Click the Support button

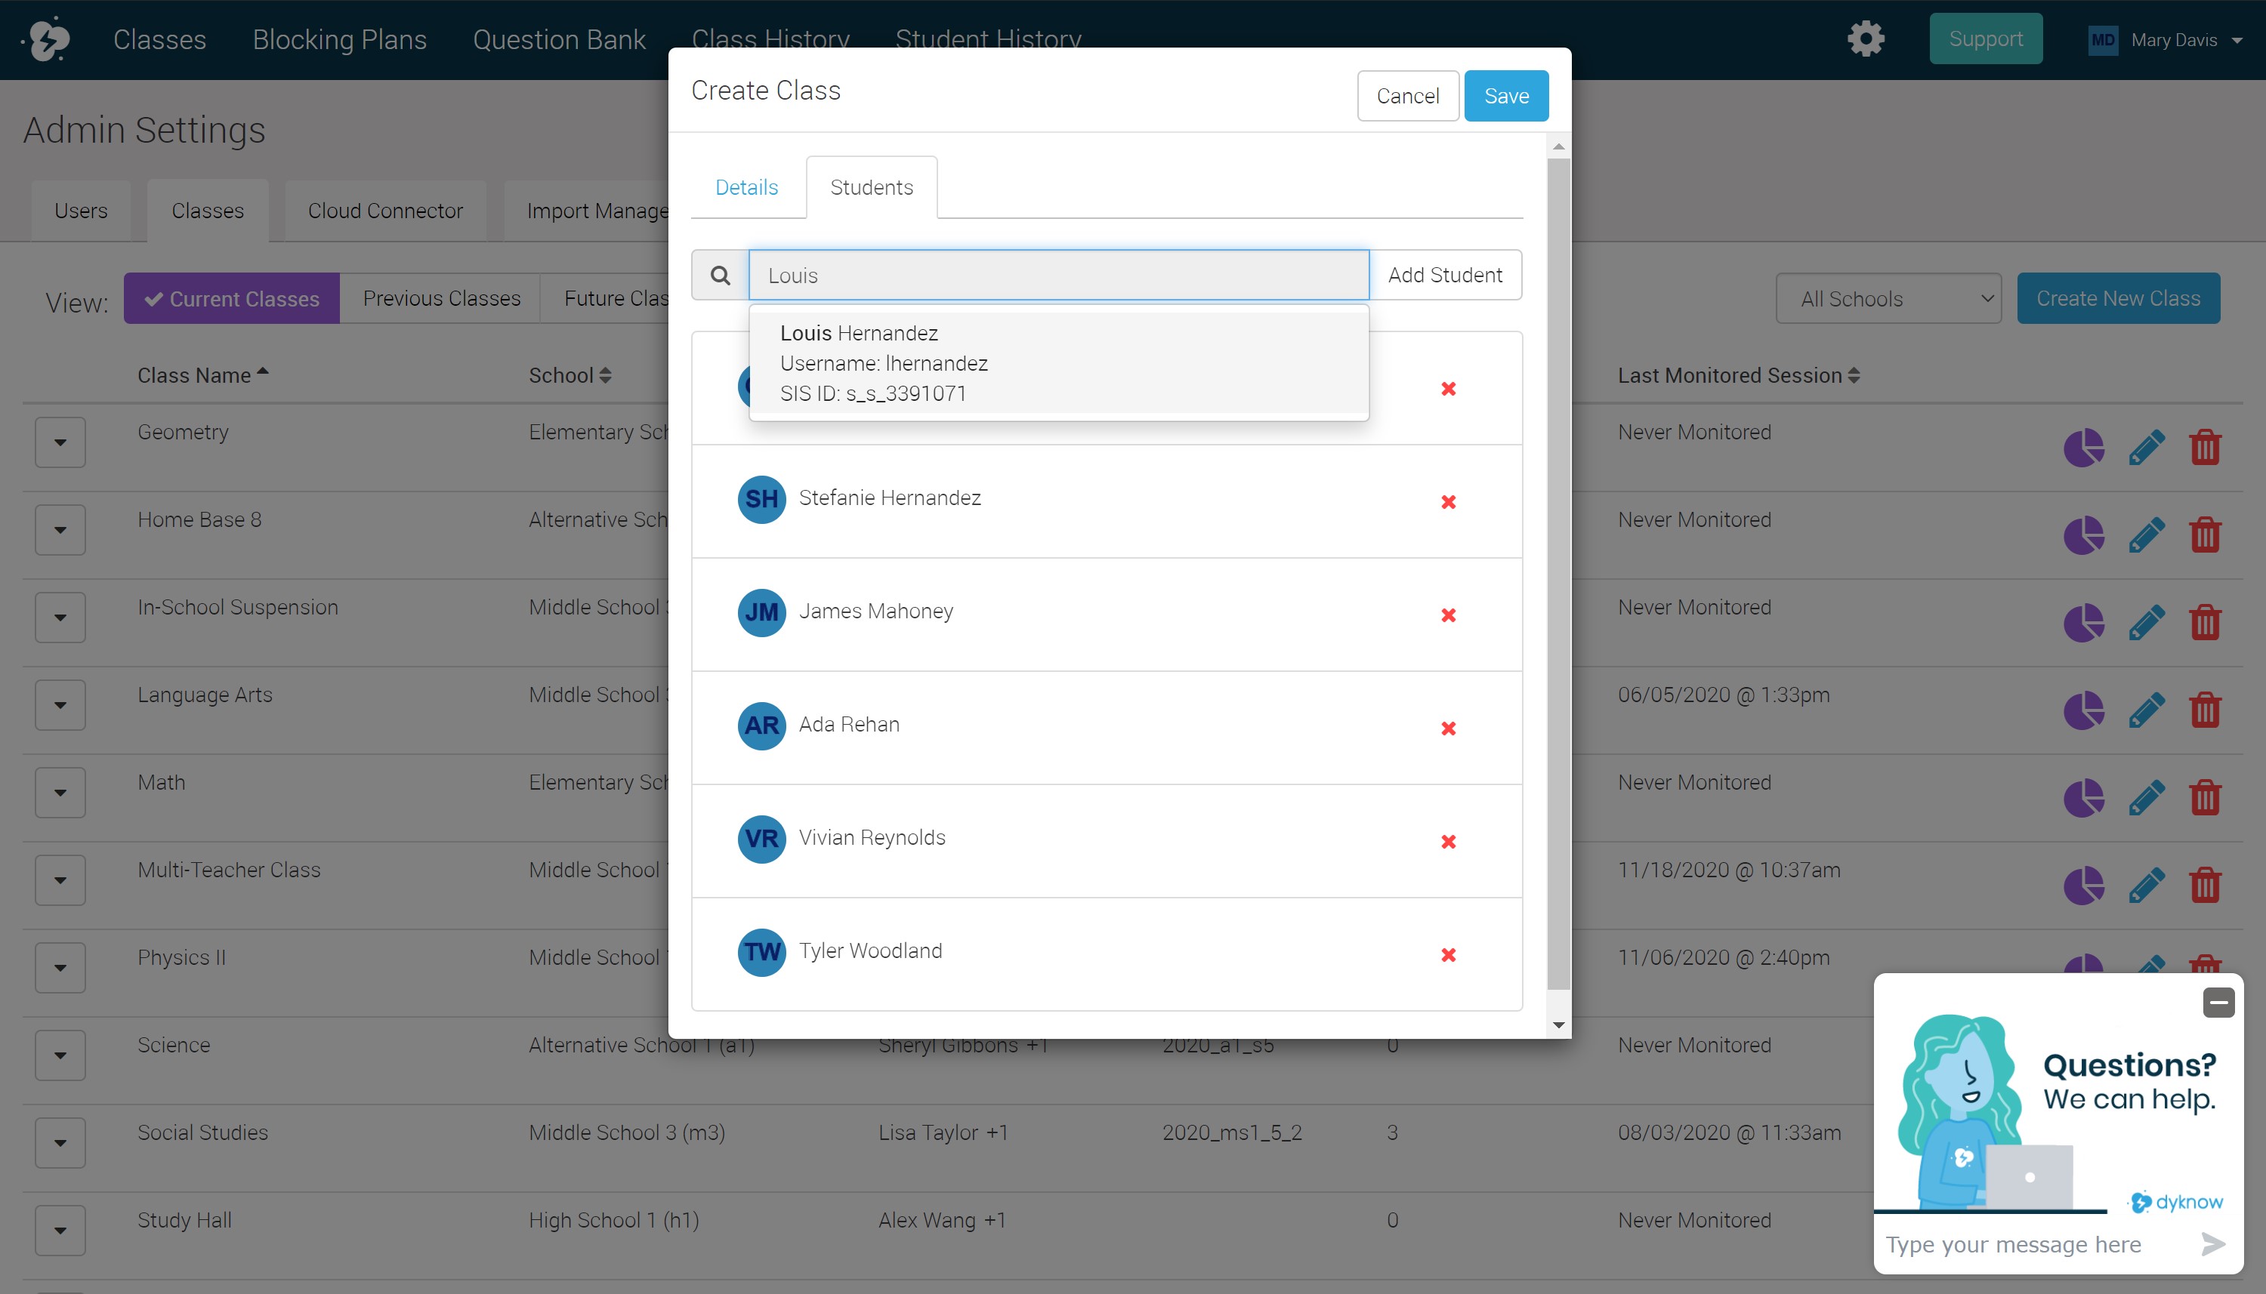[x=1985, y=39]
